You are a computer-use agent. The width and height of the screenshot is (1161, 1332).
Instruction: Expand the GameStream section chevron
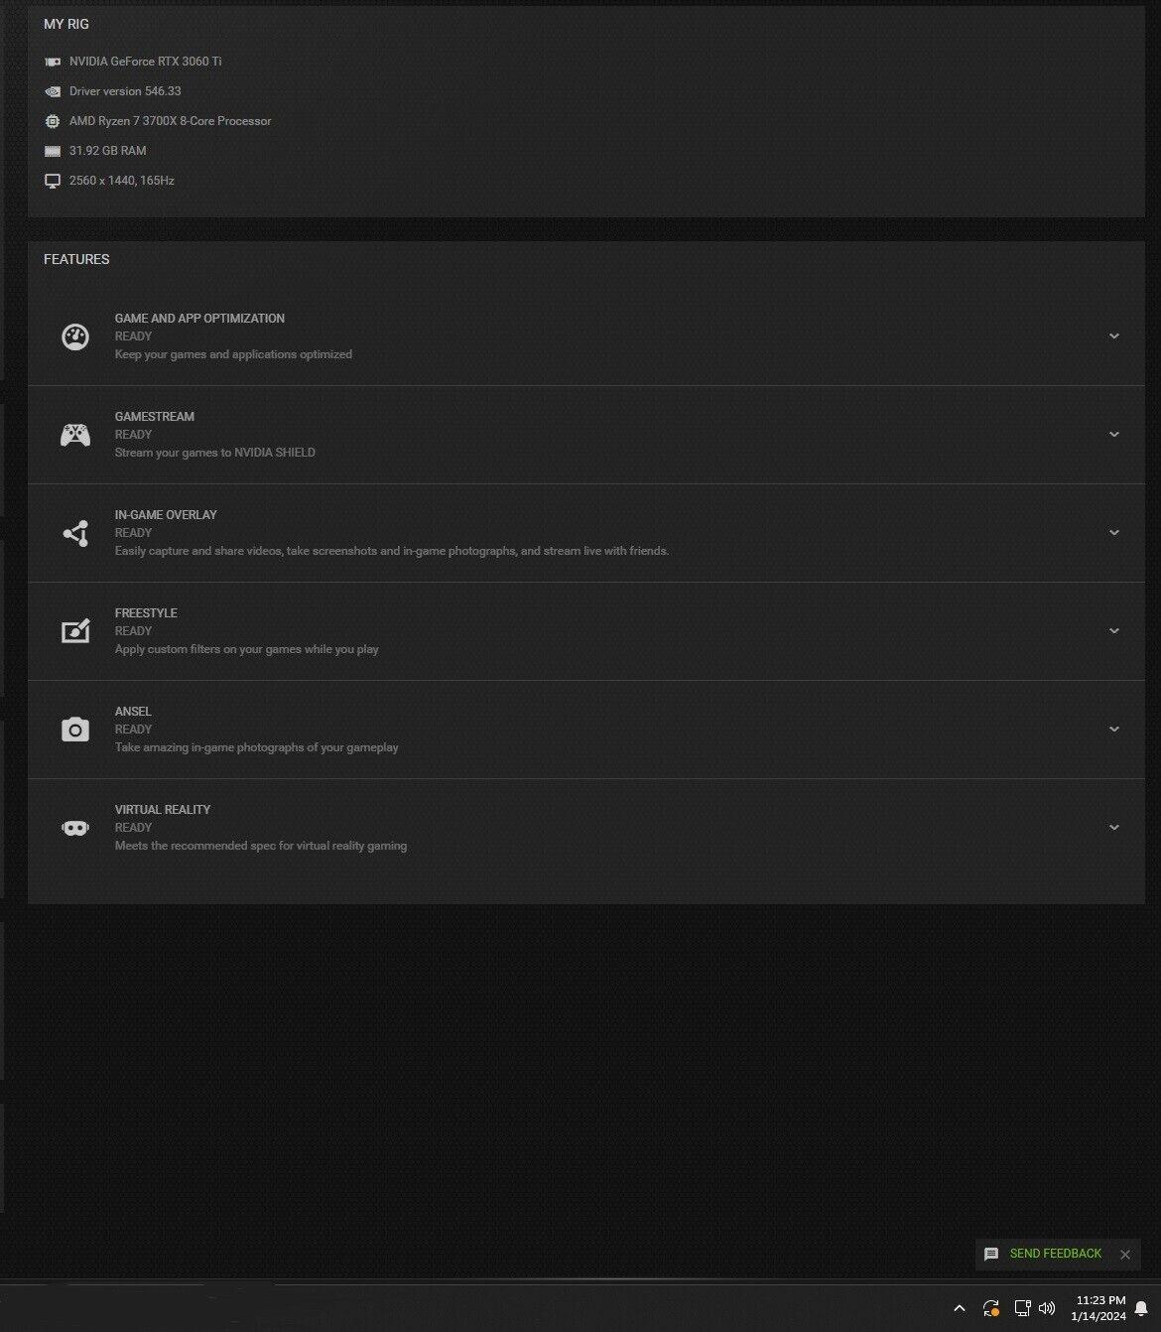coord(1114,435)
